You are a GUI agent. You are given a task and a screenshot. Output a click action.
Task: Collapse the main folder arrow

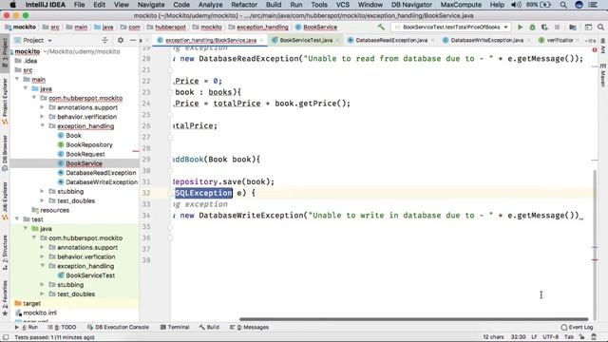17,80
